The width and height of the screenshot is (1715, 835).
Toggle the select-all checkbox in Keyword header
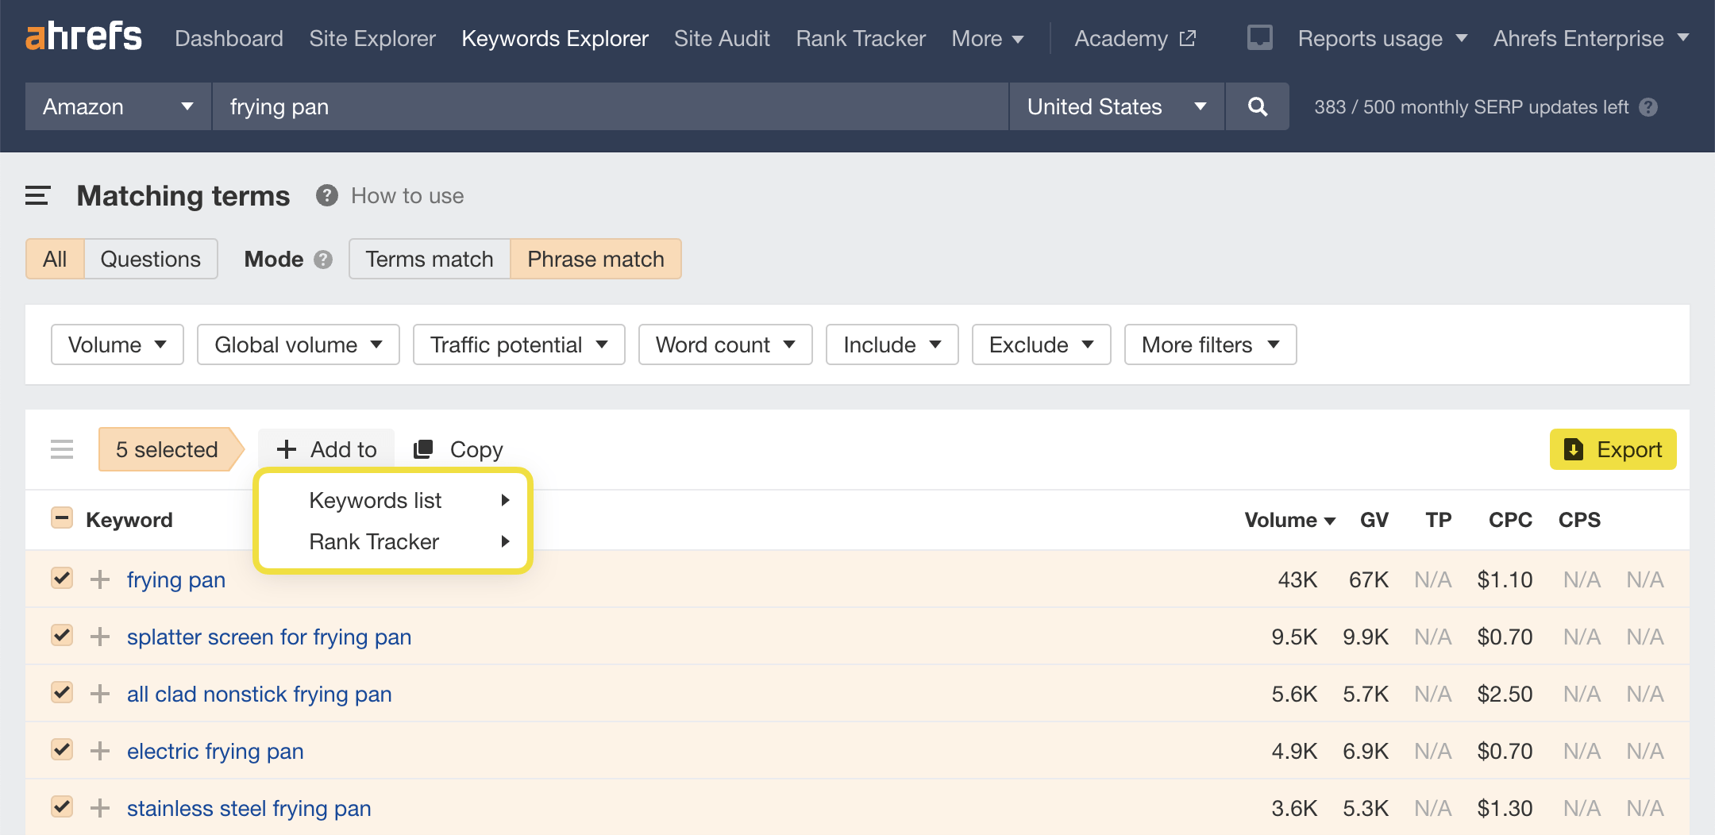pos(62,518)
